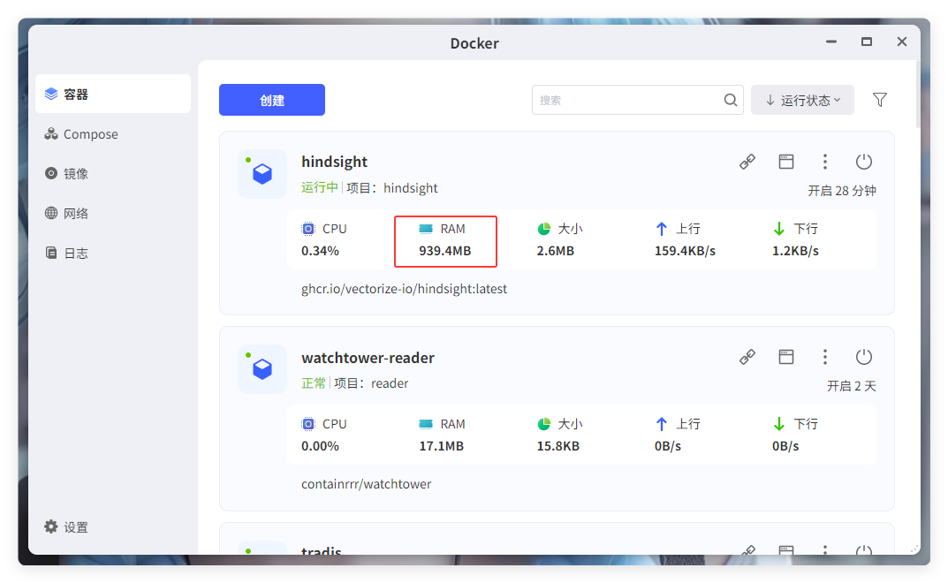Click the hindsight download speed 1.2KB/s
Image resolution: width=948 pixels, height=583 pixels.
[x=795, y=250]
